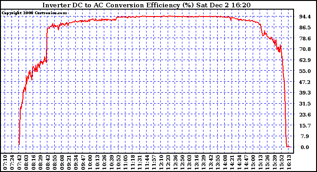The image size is (317, 172).
Task: Click the 86.5 y-axis label
Action: 305,27
